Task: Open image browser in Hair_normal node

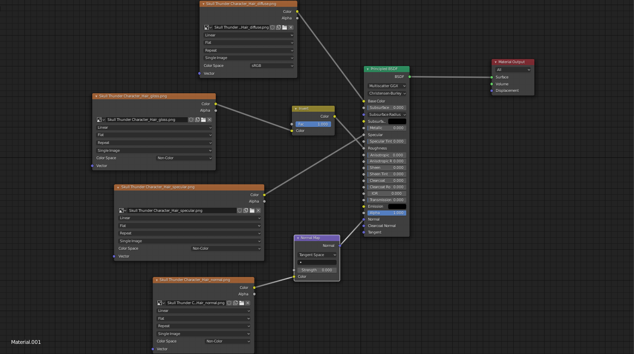Action: click(x=161, y=303)
